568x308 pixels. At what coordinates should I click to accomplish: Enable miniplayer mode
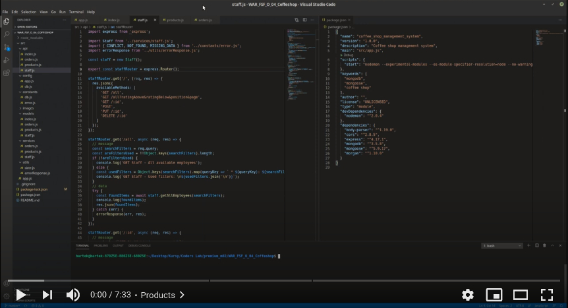click(x=494, y=295)
